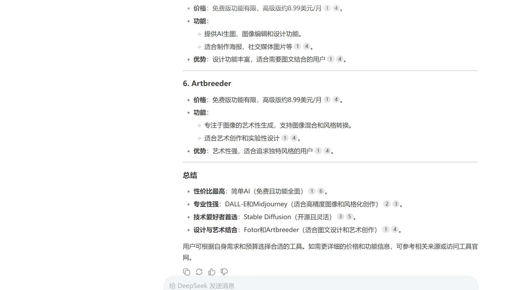The width and height of the screenshot is (505, 290).
Task: Click closing paragraph '用户可根据自身需求'
Action: (330, 252)
